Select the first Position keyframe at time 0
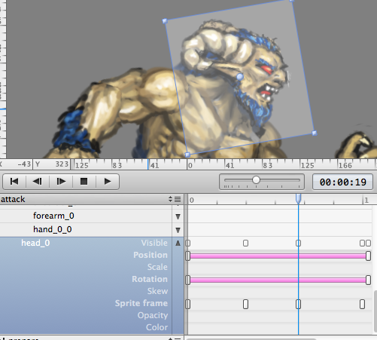 click(x=188, y=256)
